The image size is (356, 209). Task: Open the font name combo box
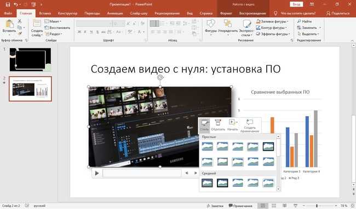point(94,23)
